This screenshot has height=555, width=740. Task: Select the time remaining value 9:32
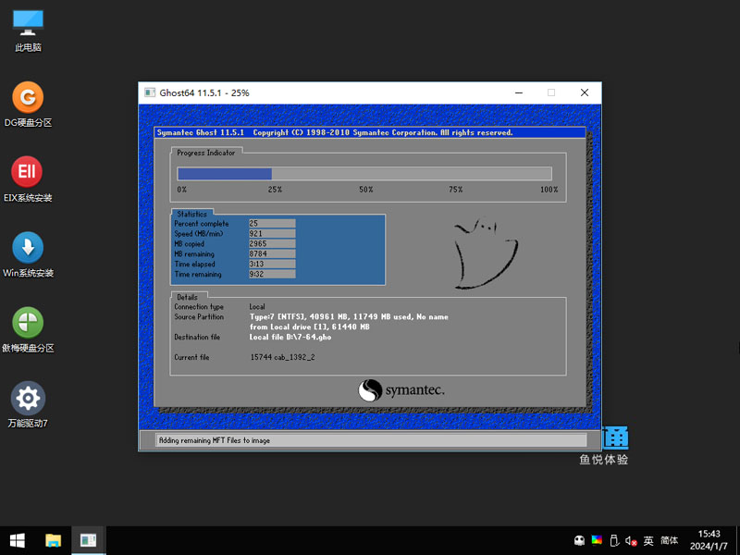click(272, 274)
